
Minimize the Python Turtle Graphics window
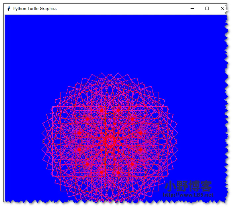click(x=192, y=9)
